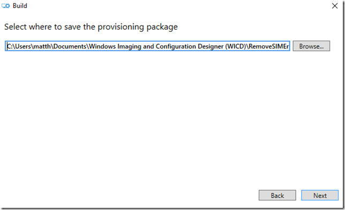The width and height of the screenshot is (345, 210).
Task: Click the Build window gear icon
Action: [6, 6]
